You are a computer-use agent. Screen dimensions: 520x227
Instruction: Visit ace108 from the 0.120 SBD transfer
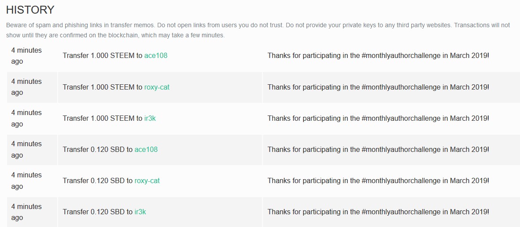(x=146, y=149)
